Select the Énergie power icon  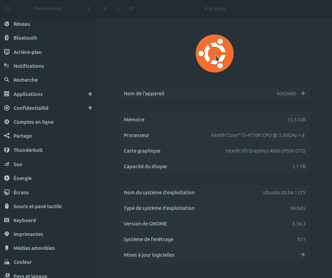pyautogui.click(x=6, y=178)
